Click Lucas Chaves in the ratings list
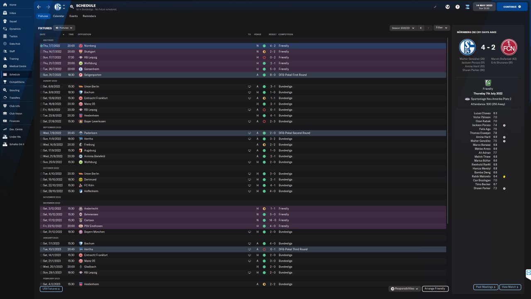Screen dimensions: 531x299 pyautogui.click(x=482, y=113)
